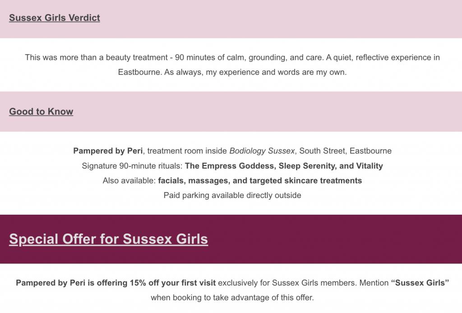Click empty pink area right of "Good to Know"

point(271,112)
